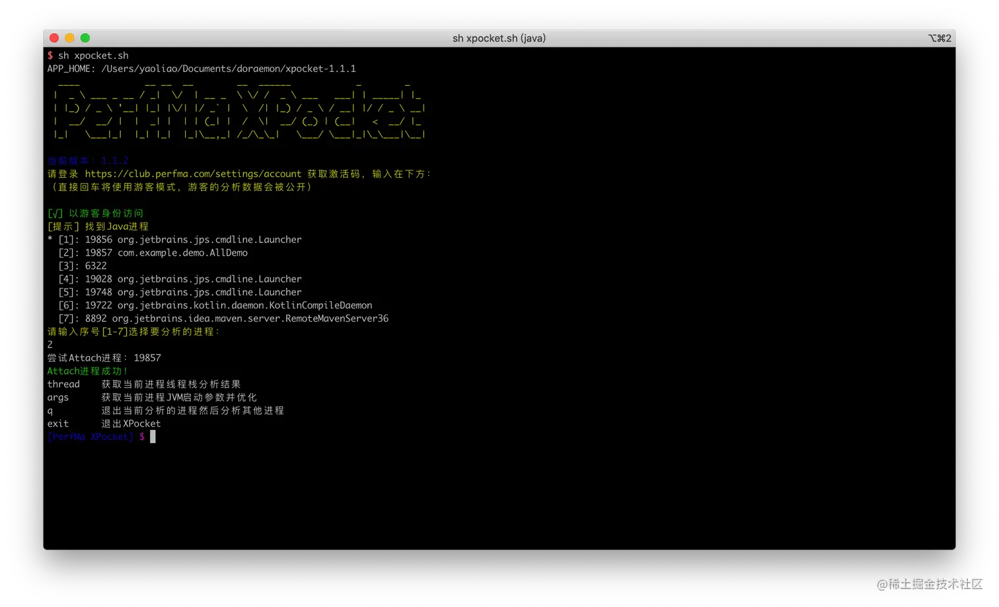Open the club.perfma.com/settings/account URL
The image size is (999, 607).
[193, 174]
